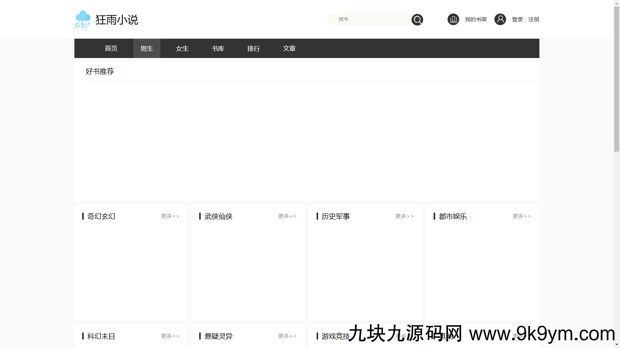Go to 注册 registration page
Image resolution: width=620 pixels, height=348 pixels.
(534, 19)
